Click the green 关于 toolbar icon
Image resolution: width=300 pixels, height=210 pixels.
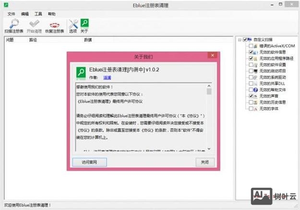tap(84, 23)
